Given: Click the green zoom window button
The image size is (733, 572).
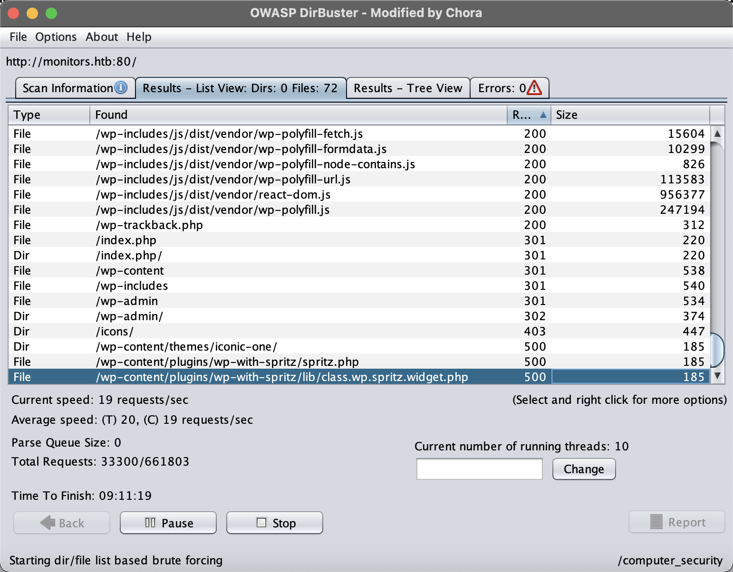Looking at the screenshot, I should pos(51,13).
